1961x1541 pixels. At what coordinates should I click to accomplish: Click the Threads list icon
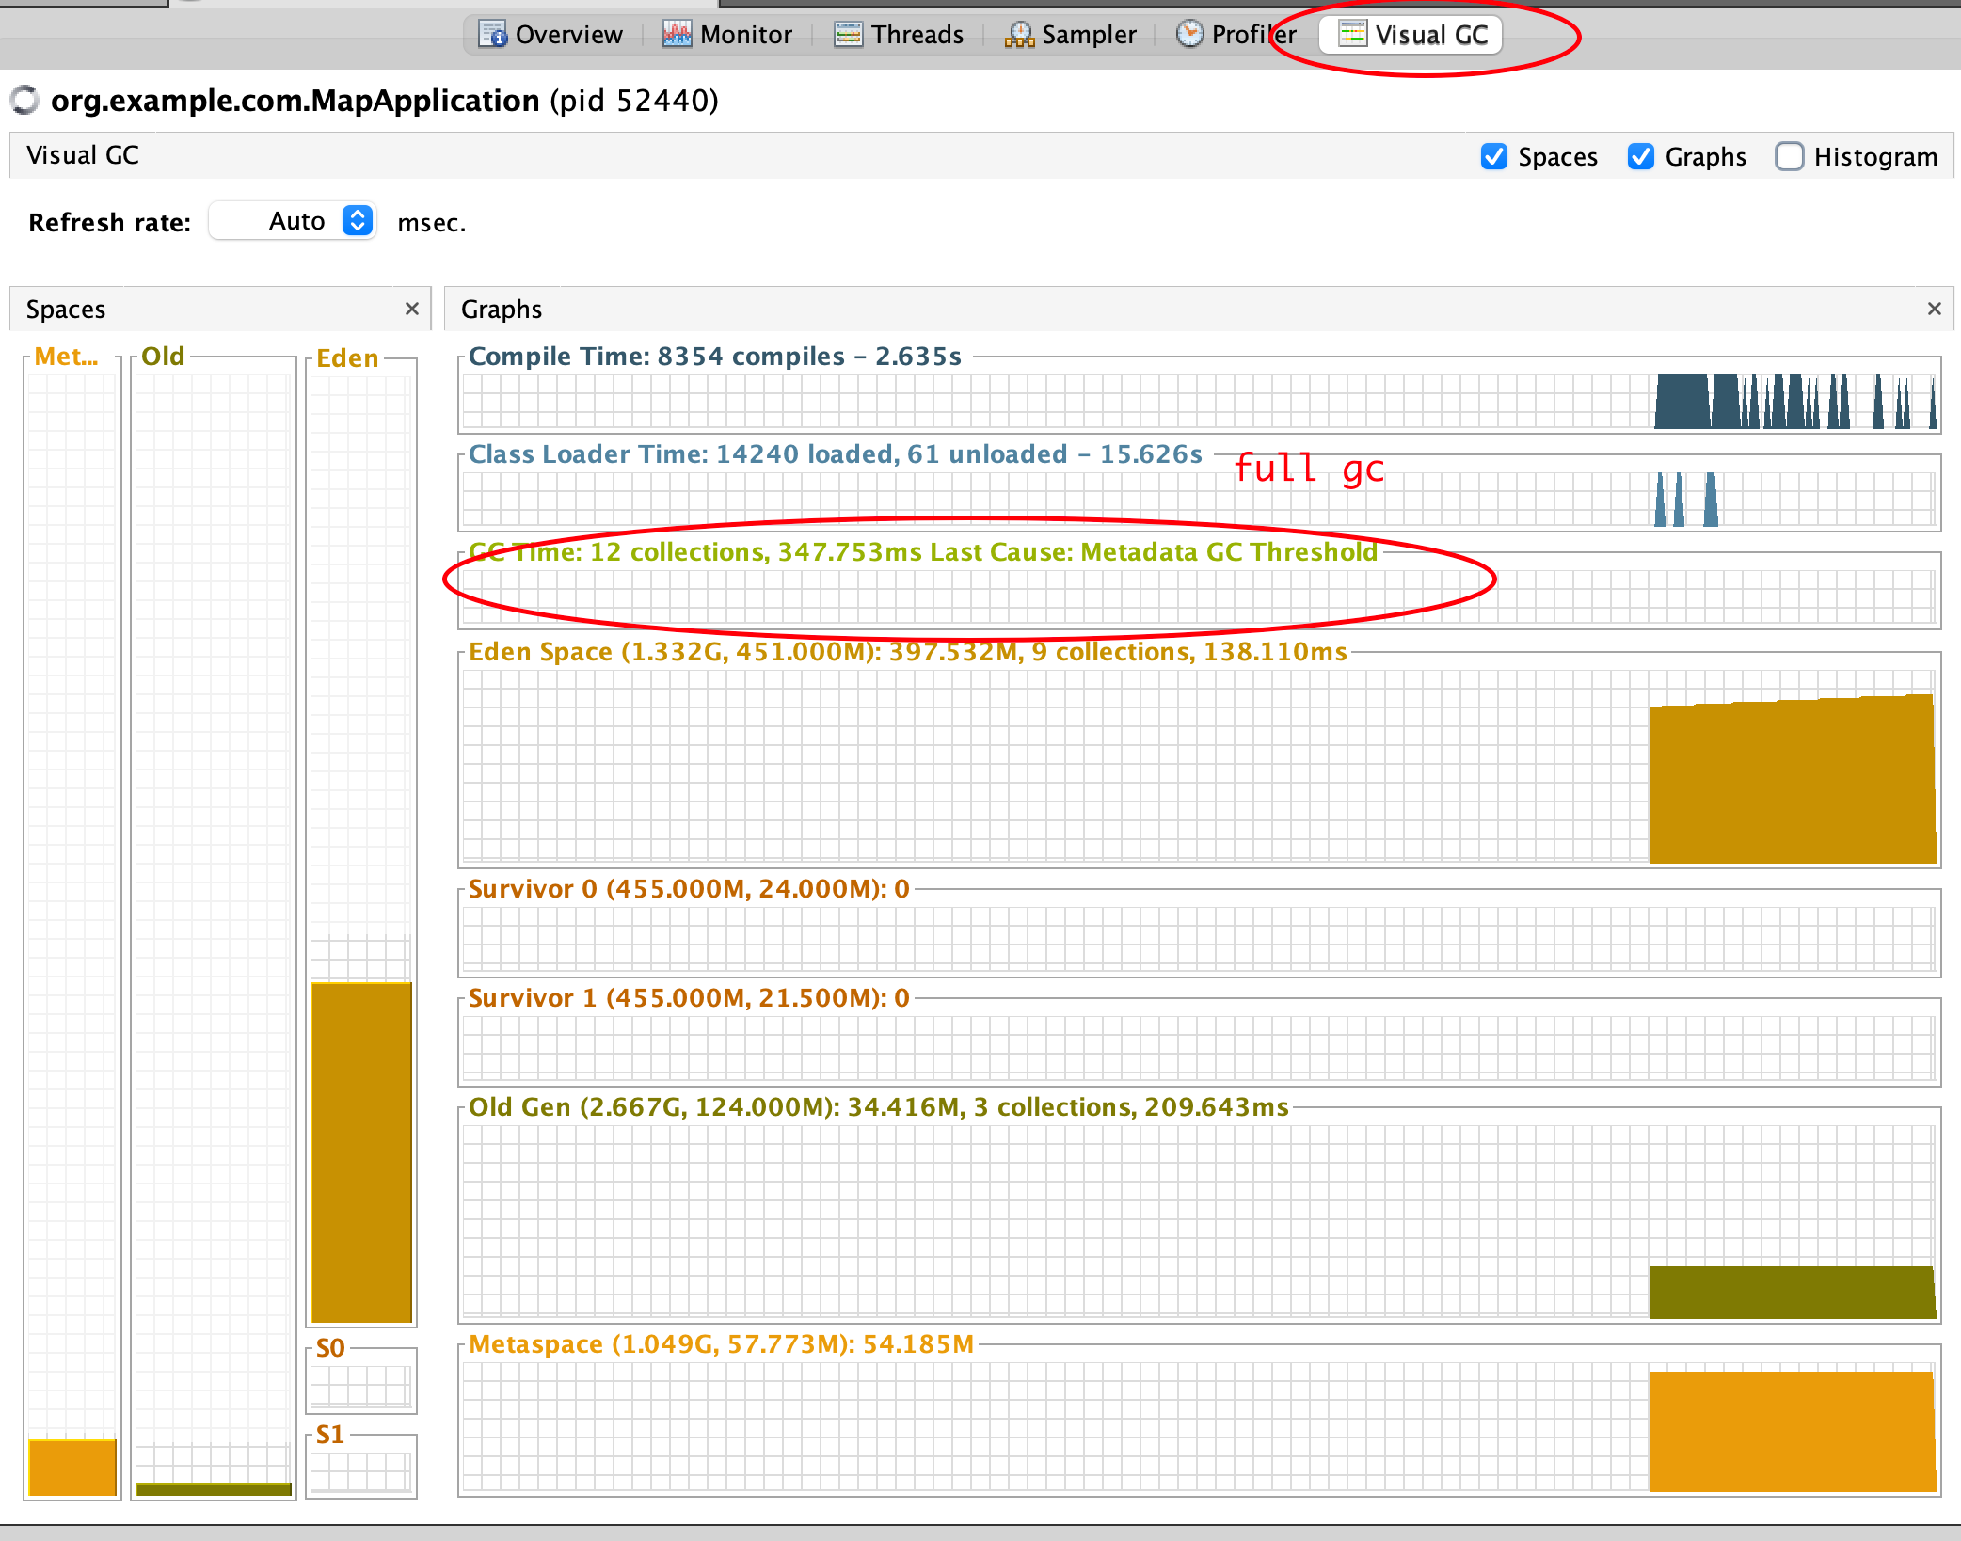[x=848, y=35]
